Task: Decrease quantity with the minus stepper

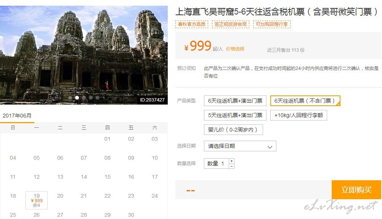Action: pos(231,166)
